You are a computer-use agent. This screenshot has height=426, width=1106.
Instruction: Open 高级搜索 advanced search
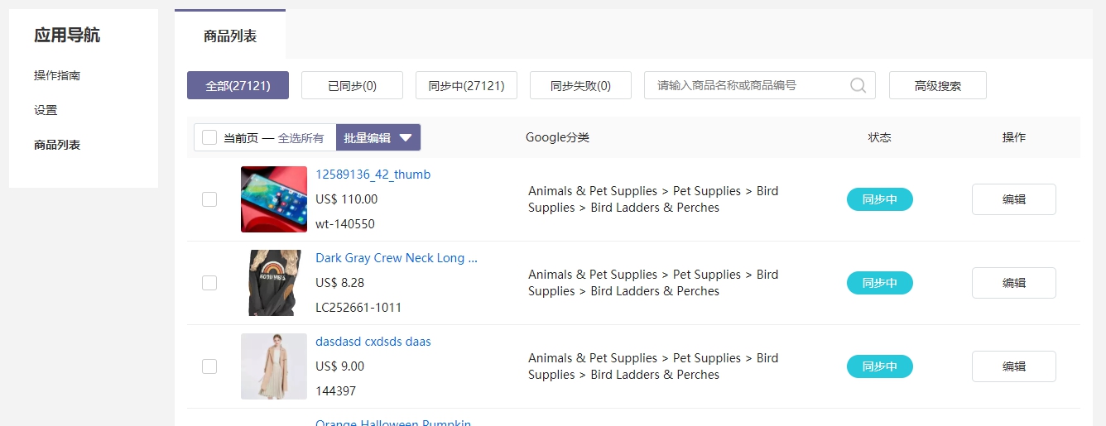coord(937,85)
